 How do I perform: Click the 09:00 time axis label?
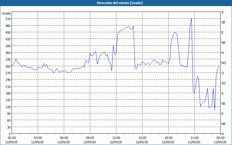pyautogui.click(x=90, y=138)
